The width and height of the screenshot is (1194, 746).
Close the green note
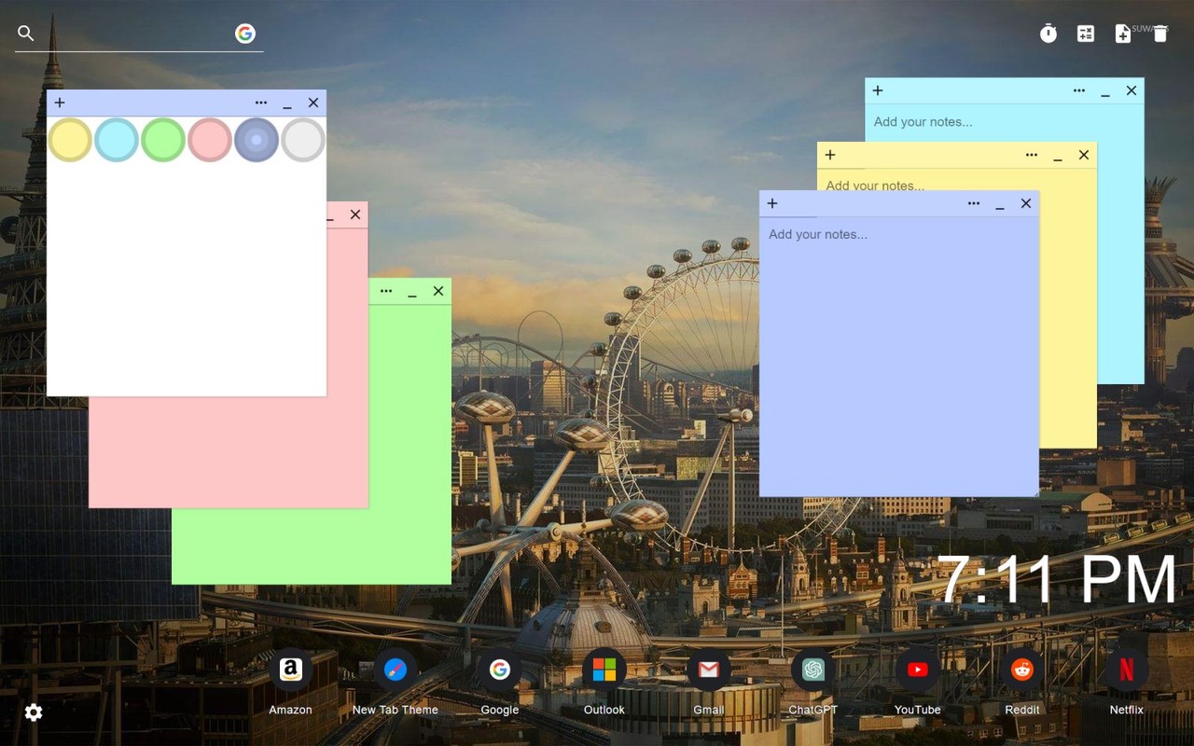pyautogui.click(x=438, y=291)
